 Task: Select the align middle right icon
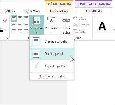tap(26, 25)
